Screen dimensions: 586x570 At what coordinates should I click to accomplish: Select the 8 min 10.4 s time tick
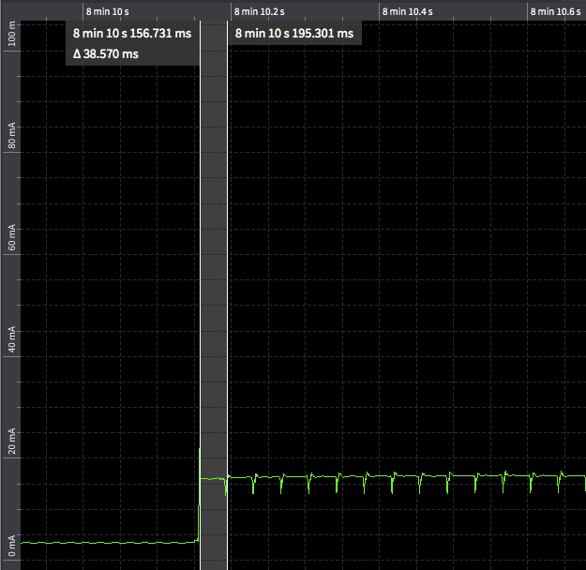[407, 11]
